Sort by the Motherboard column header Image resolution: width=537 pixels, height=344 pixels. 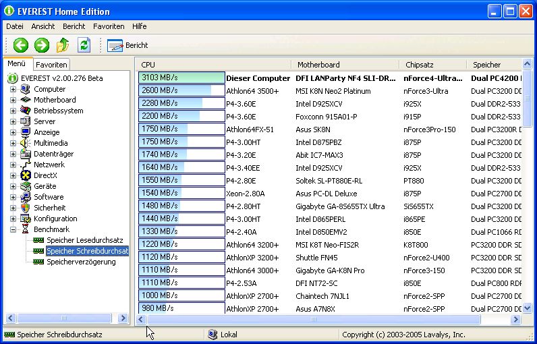tap(345, 65)
